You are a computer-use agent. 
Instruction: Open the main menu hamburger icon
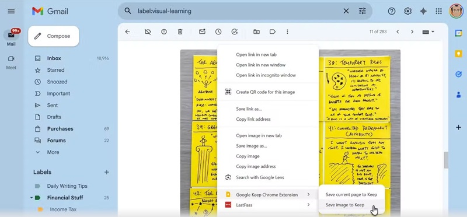pyautogui.click(x=11, y=11)
